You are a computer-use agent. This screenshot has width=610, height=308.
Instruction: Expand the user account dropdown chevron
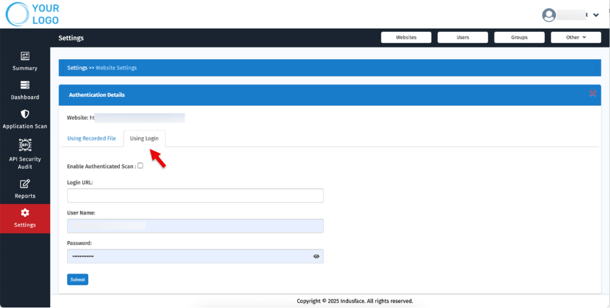coord(596,15)
